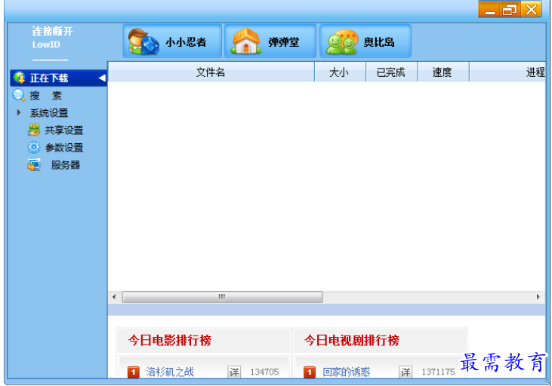Expand the 系统设置 tree arrow
Viewport: 552px width, 386px height.
[x=19, y=112]
